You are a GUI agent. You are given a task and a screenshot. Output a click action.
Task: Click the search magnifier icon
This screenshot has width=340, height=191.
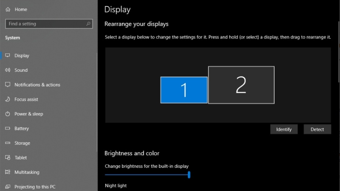tap(88, 24)
